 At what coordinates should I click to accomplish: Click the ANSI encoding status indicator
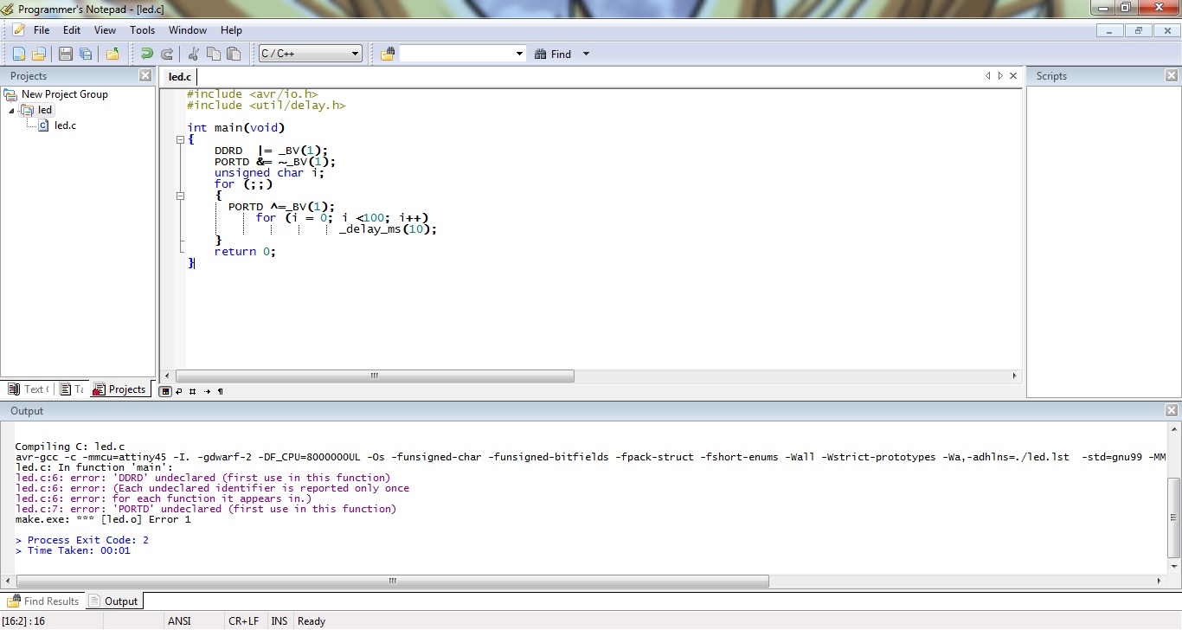[x=179, y=621]
